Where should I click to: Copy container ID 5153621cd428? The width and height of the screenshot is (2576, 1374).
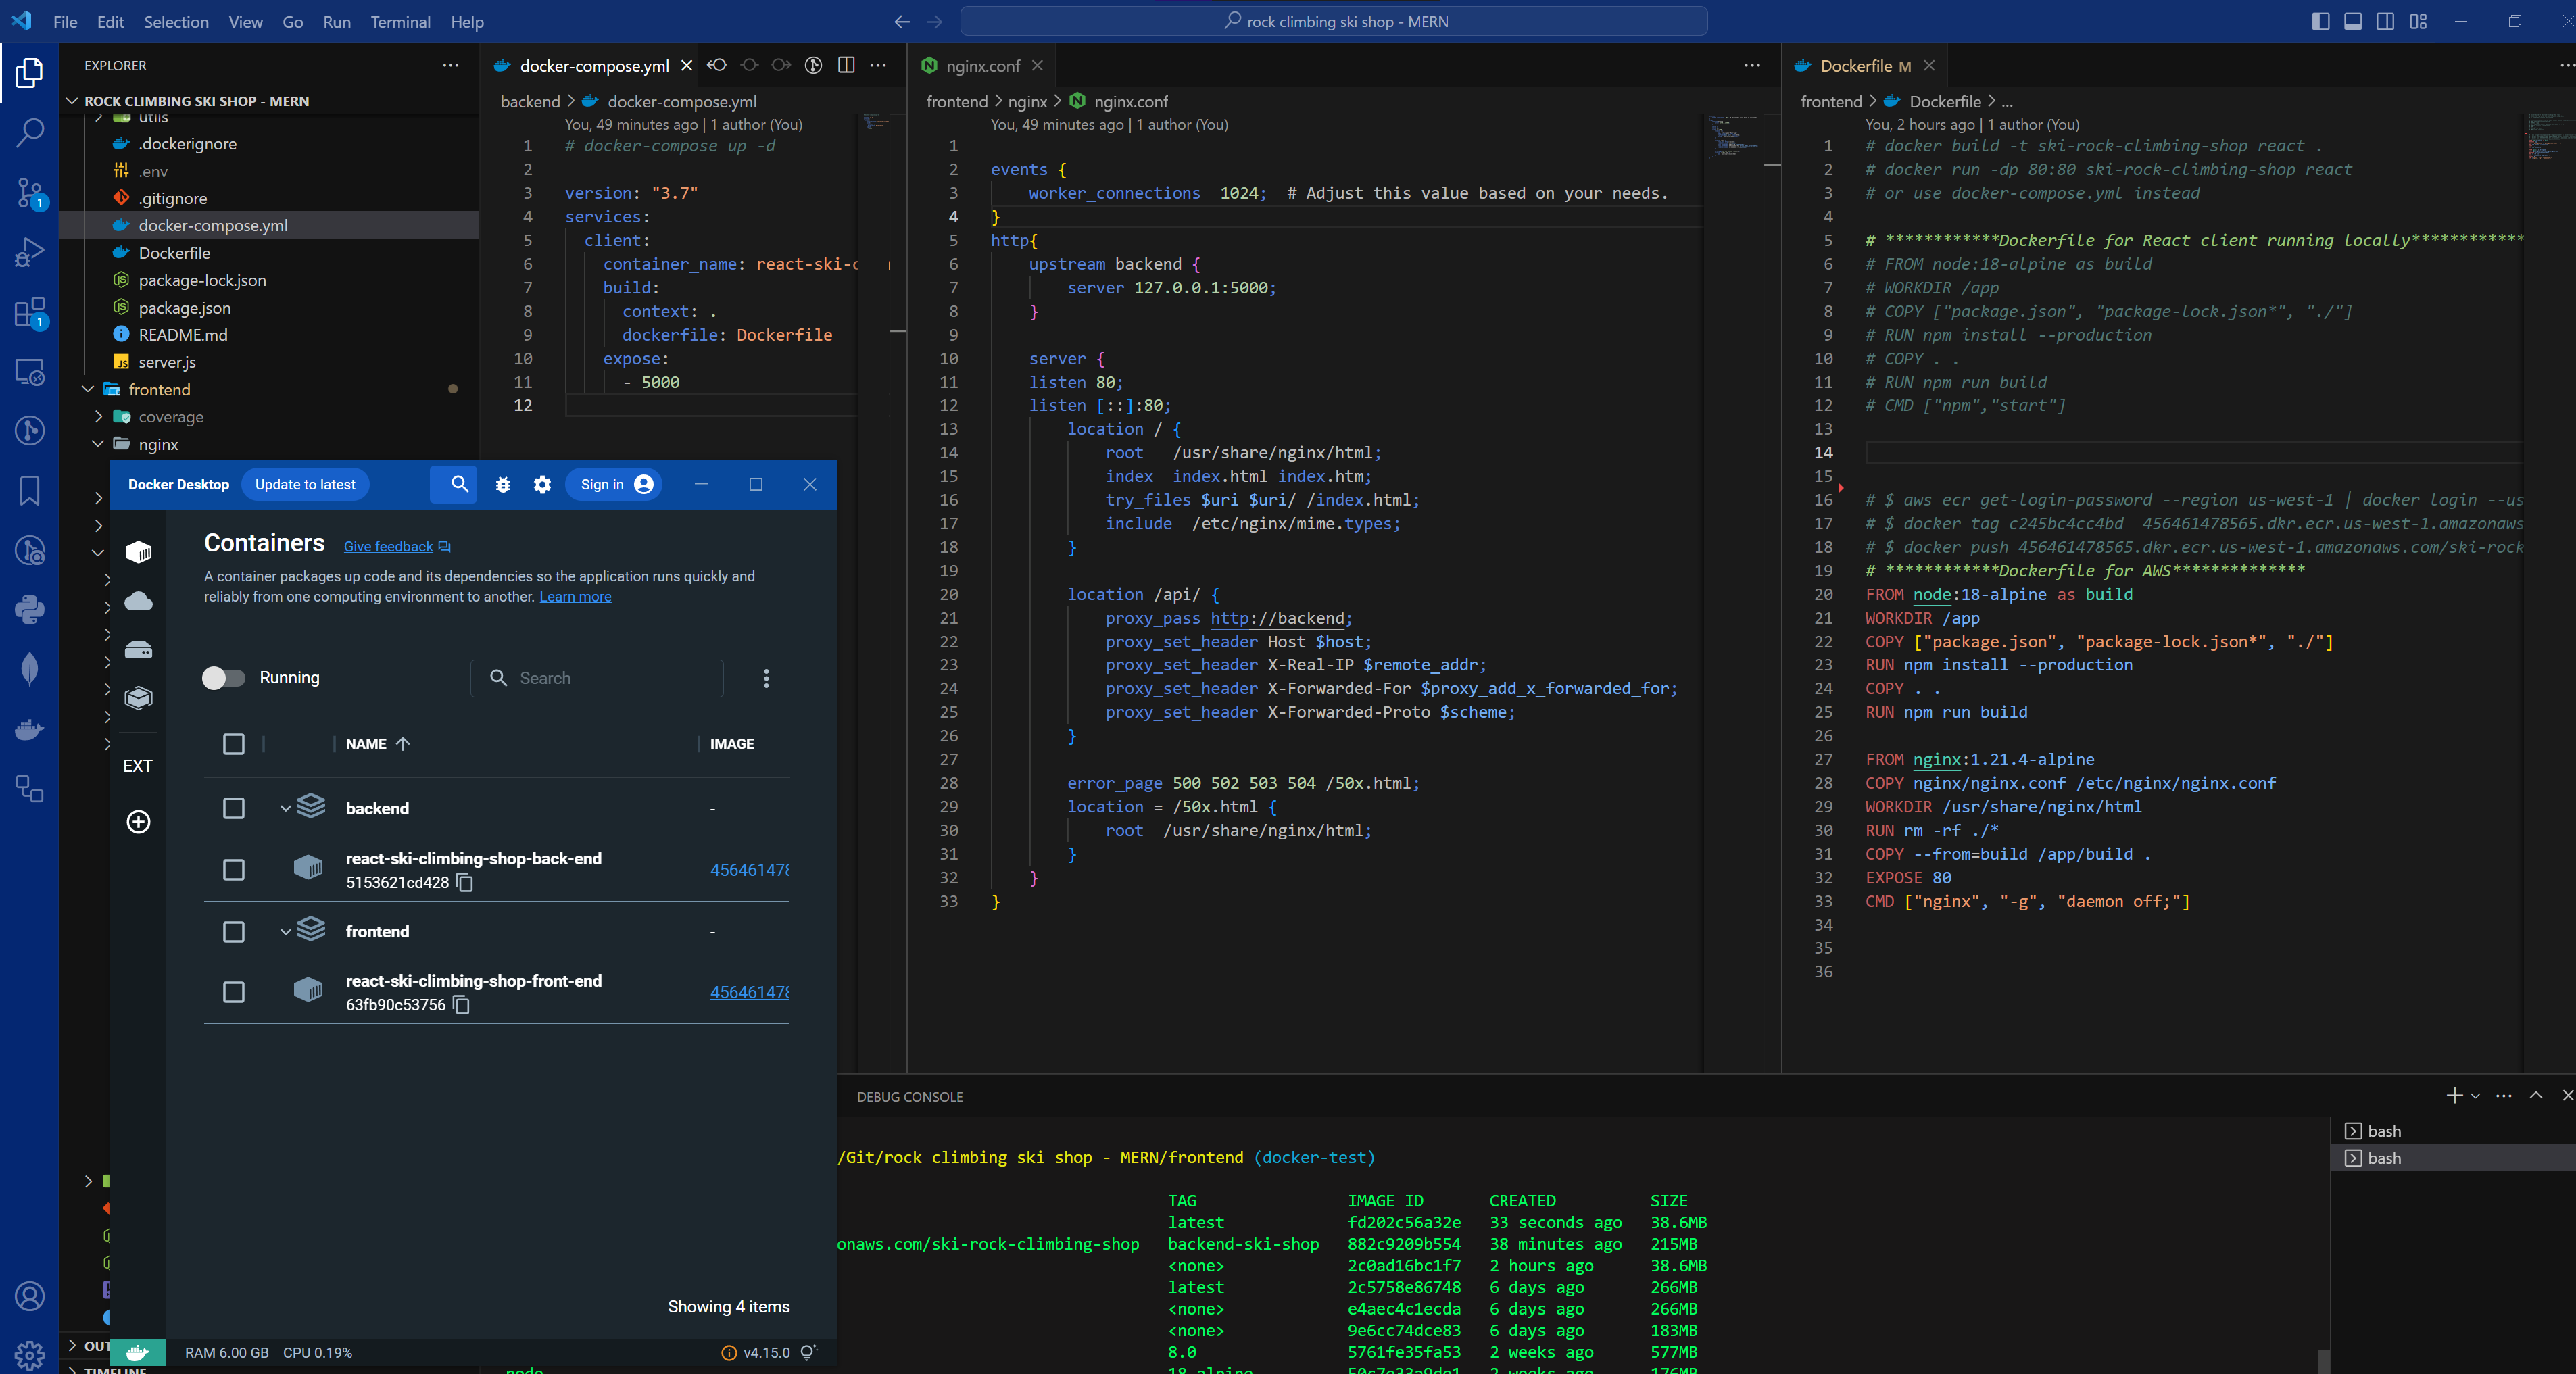(x=465, y=883)
